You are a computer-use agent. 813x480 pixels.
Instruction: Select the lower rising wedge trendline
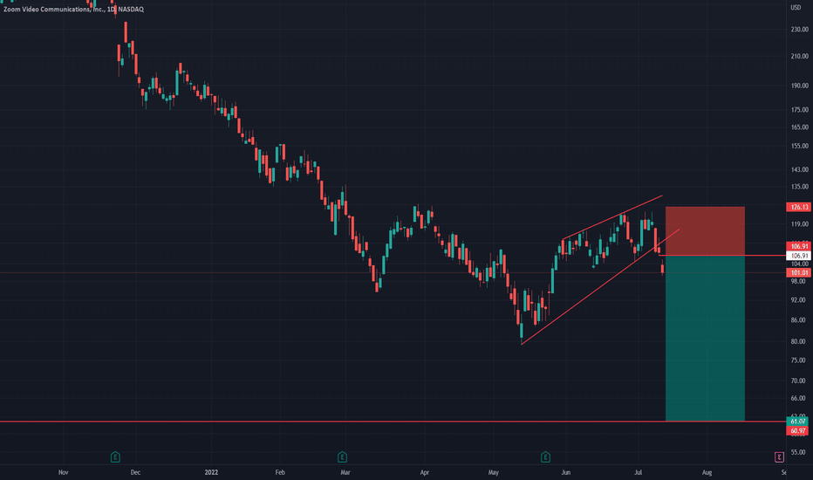600,286
